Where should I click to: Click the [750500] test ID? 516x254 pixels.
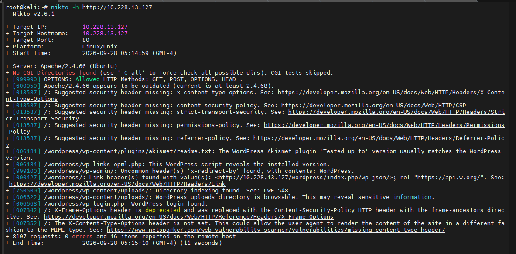pyautogui.click(x=26, y=190)
